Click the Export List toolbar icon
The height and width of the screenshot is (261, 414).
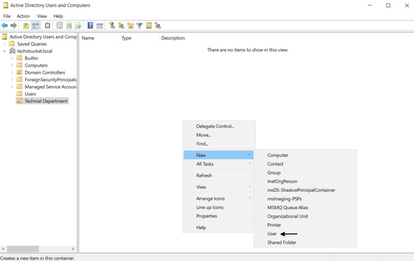pyautogui.click(x=78, y=25)
